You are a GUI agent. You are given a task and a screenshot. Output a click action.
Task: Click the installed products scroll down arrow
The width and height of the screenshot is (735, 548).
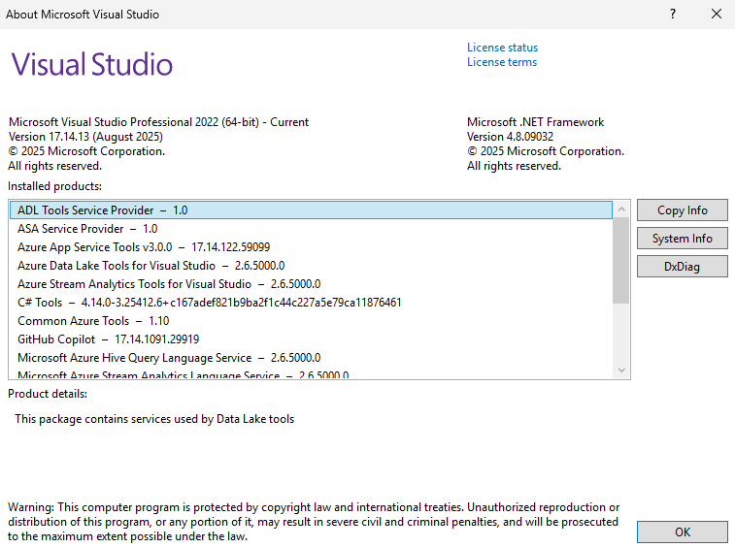coord(621,370)
